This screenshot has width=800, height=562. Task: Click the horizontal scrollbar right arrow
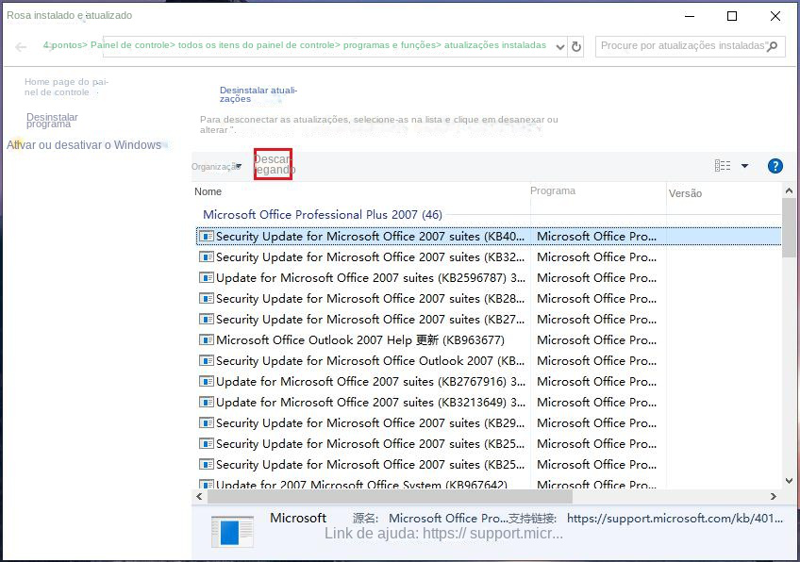773,496
